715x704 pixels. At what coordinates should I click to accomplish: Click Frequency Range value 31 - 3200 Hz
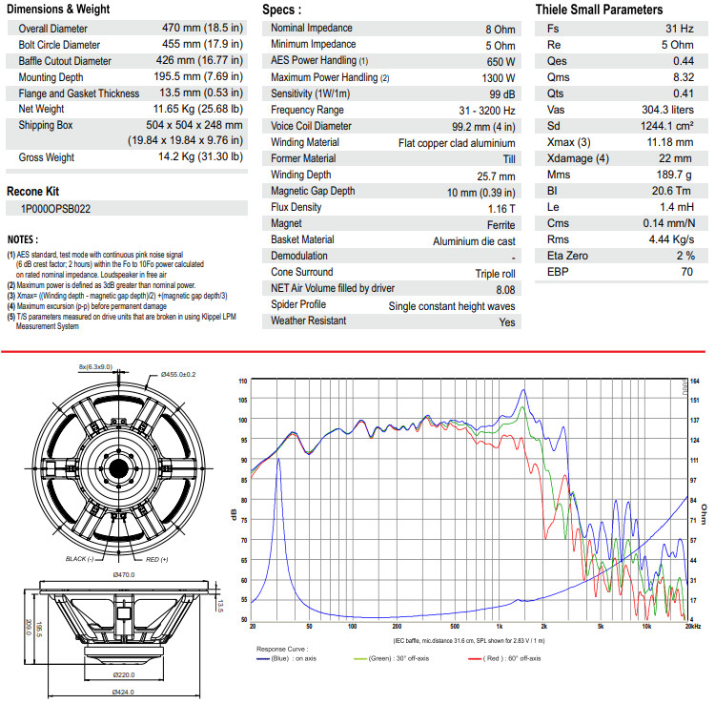[x=487, y=111]
